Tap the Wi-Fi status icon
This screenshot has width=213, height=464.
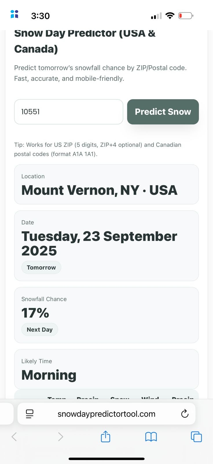pos(170,16)
